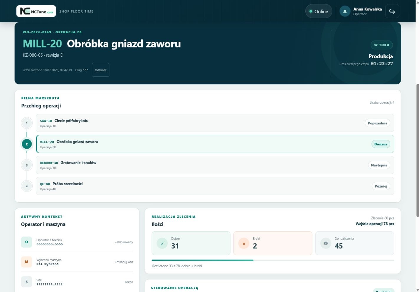Click the M icon for selected machine

[x=27, y=262]
